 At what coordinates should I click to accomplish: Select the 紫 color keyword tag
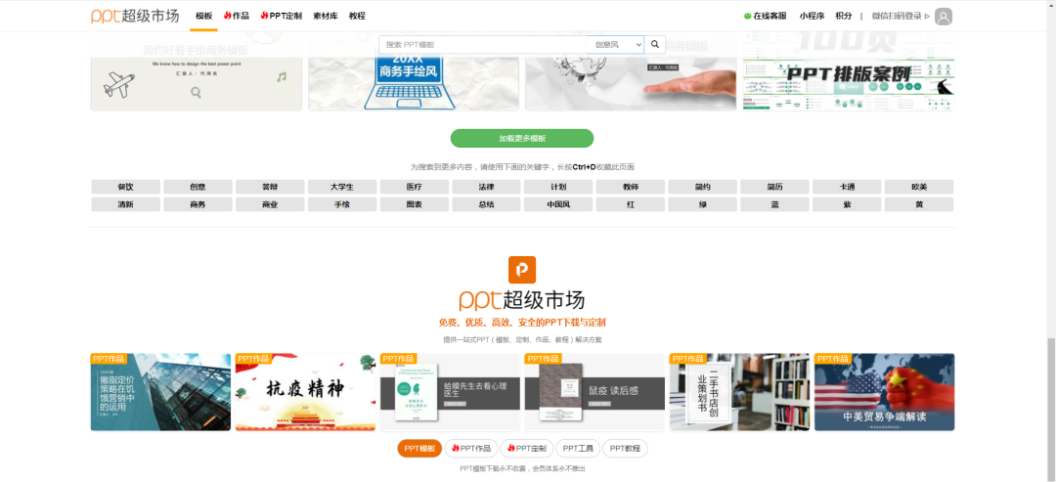(x=847, y=204)
